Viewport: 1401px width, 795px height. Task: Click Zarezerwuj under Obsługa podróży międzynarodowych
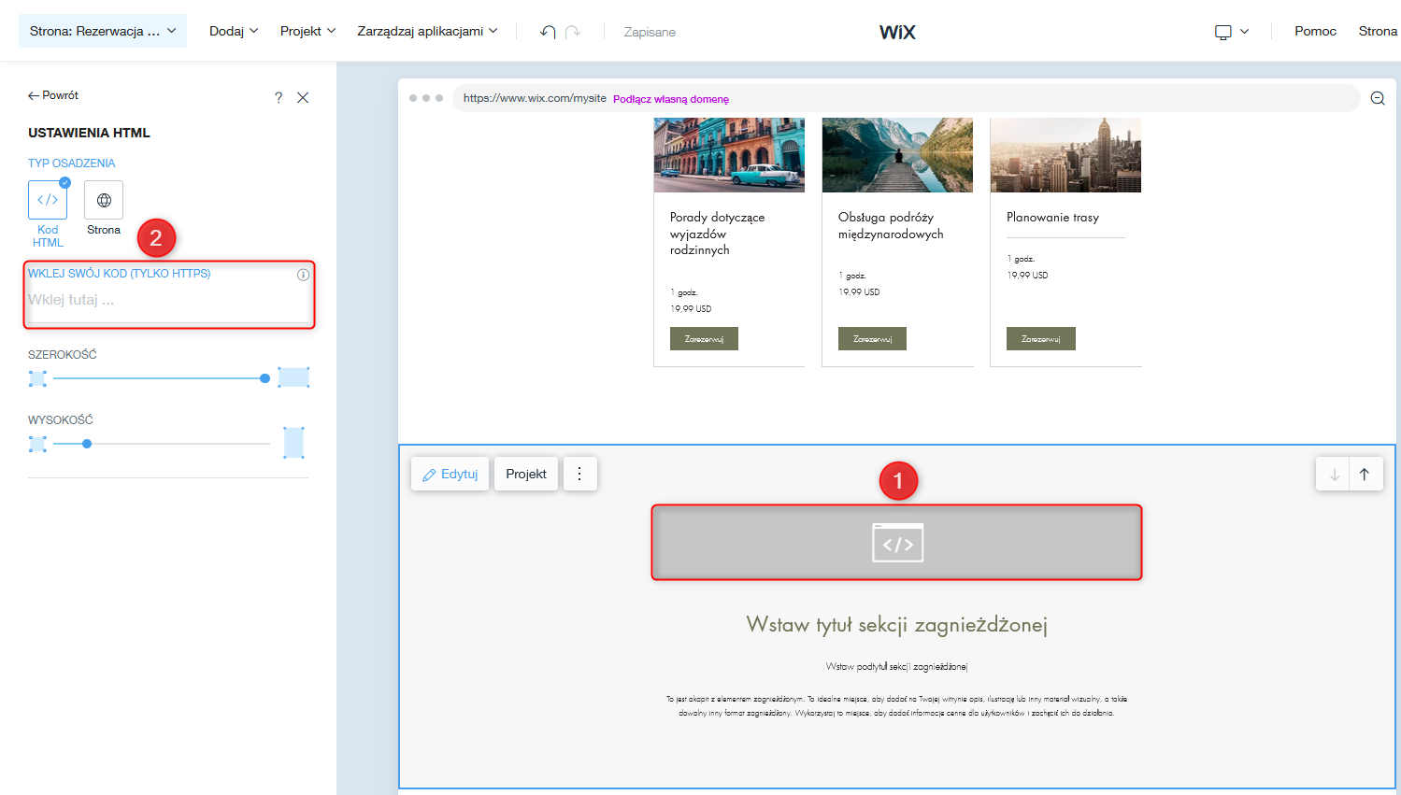tap(872, 338)
